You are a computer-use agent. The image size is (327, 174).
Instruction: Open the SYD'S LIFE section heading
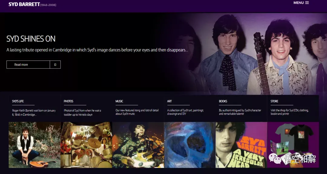click(18, 101)
